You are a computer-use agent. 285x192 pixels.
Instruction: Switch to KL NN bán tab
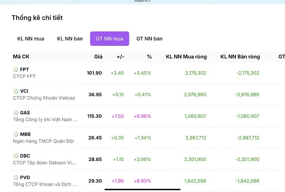[70, 39]
